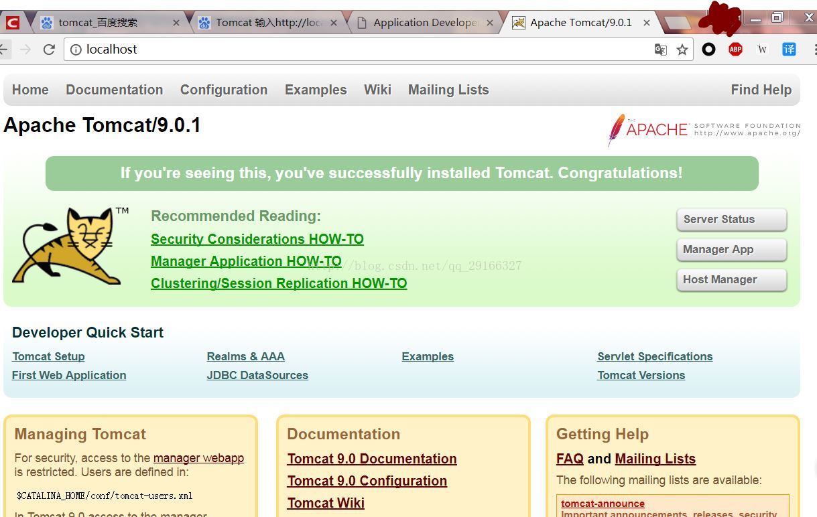Open the Wiki navigation item
Image resolution: width=817 pixels, height=517 pixels.
(x=377, y=90)
